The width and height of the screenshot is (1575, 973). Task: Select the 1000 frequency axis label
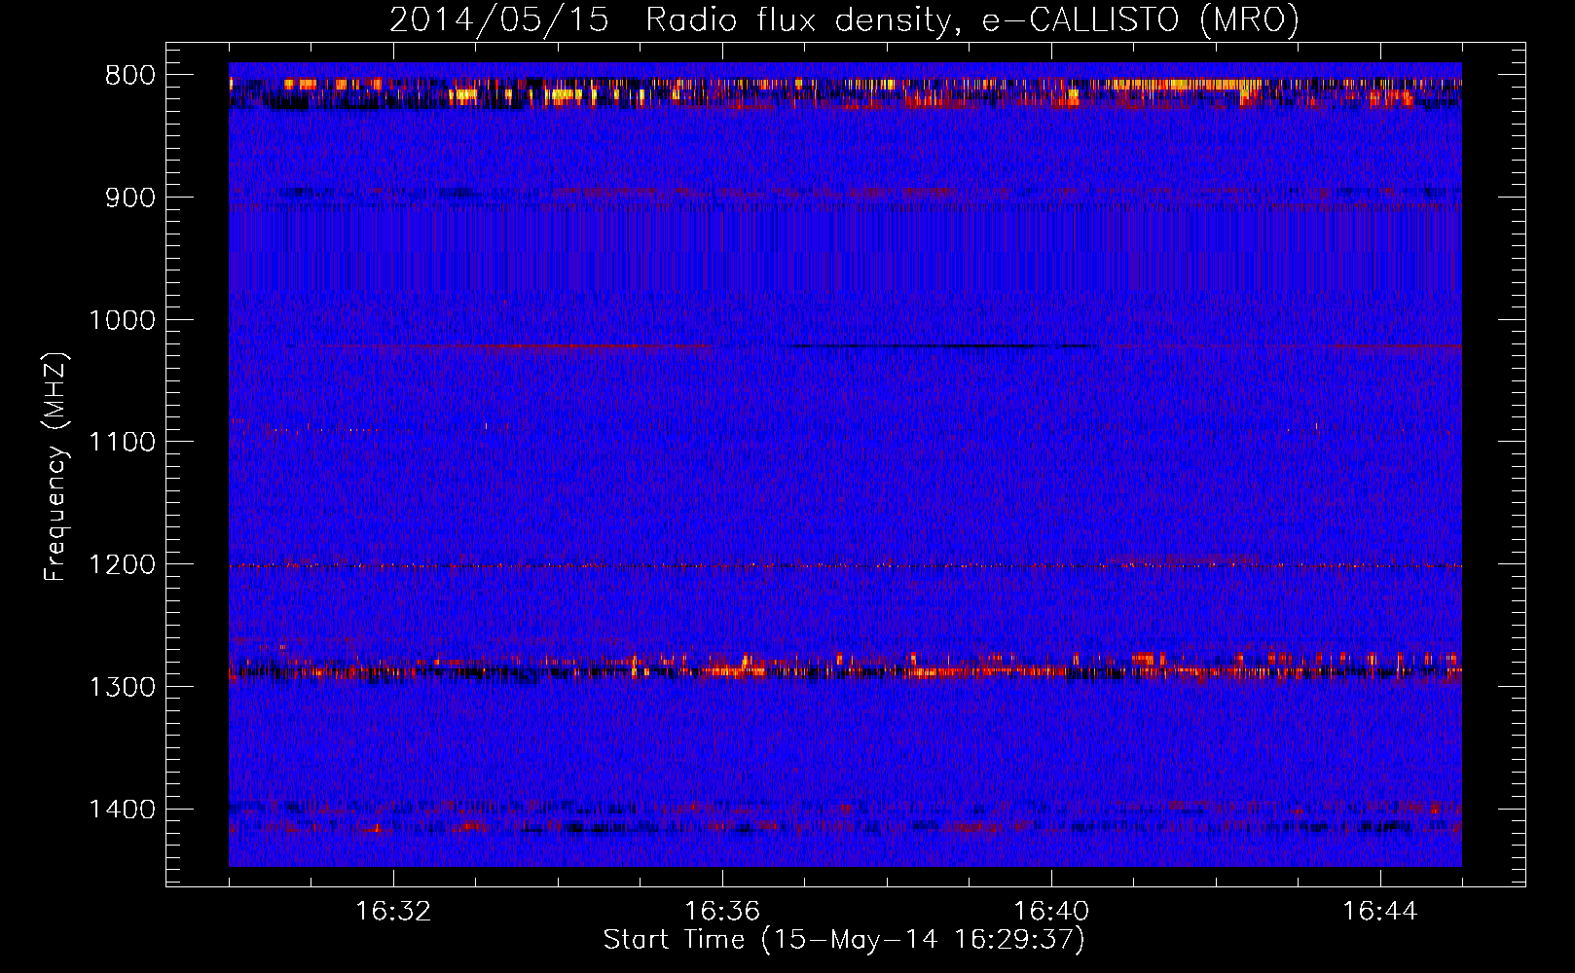[122, 320]
